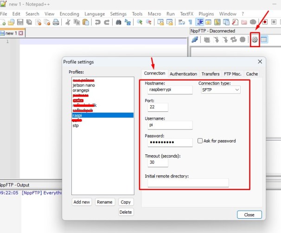Click the Cut scissors icon
The height and width of the screenshot is (233, 281).
point(68,22)
